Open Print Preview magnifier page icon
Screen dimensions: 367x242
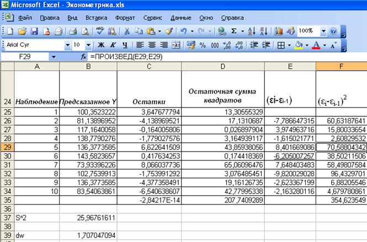click(85, 31)
